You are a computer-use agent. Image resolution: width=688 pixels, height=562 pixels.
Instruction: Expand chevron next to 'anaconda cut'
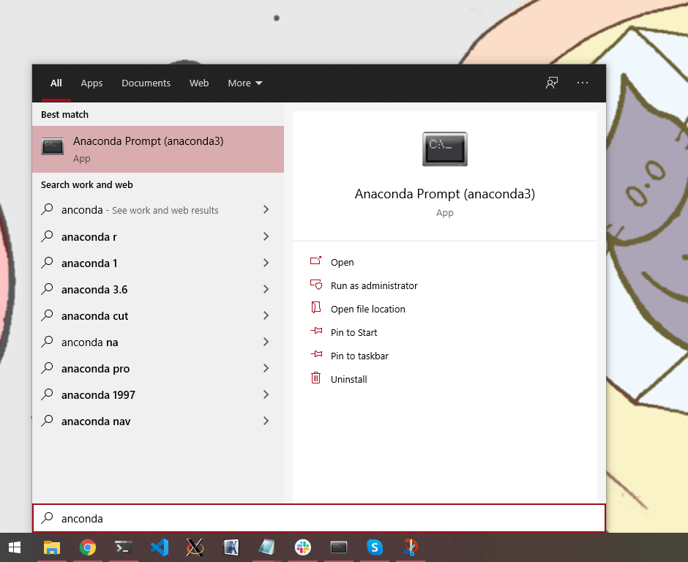pyautogui.click(x=266, y=315)
